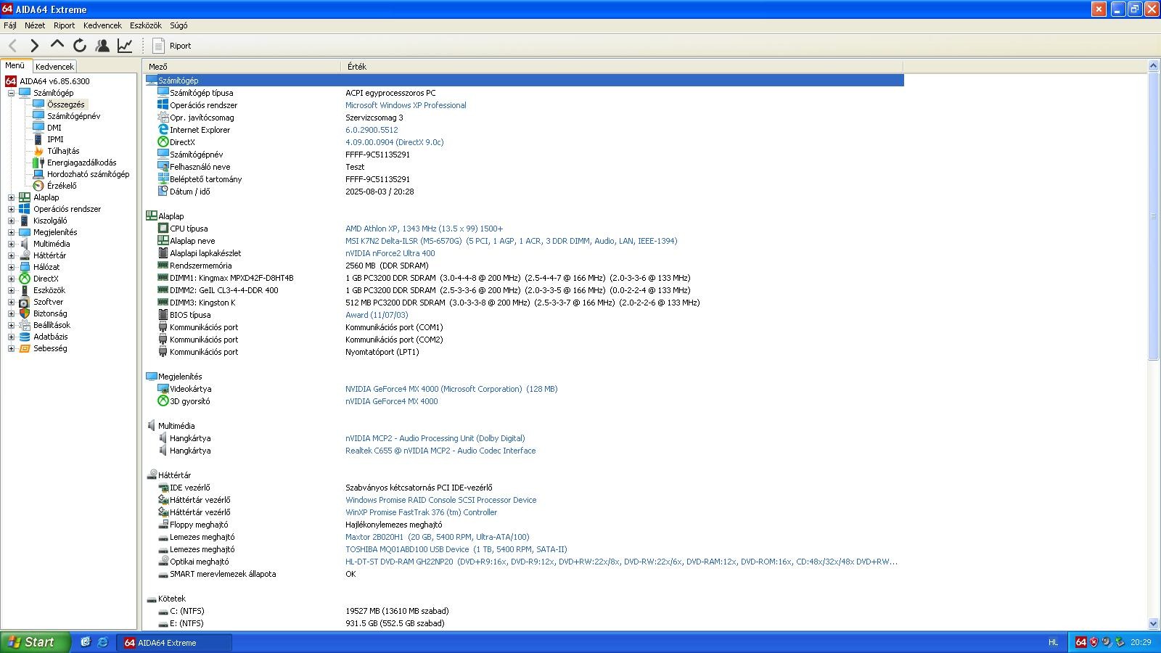The image size is (1161, 653).
Task: Click the HL language indicator in taskbar
Action: pyautogui.click(x=1053, y=642)
